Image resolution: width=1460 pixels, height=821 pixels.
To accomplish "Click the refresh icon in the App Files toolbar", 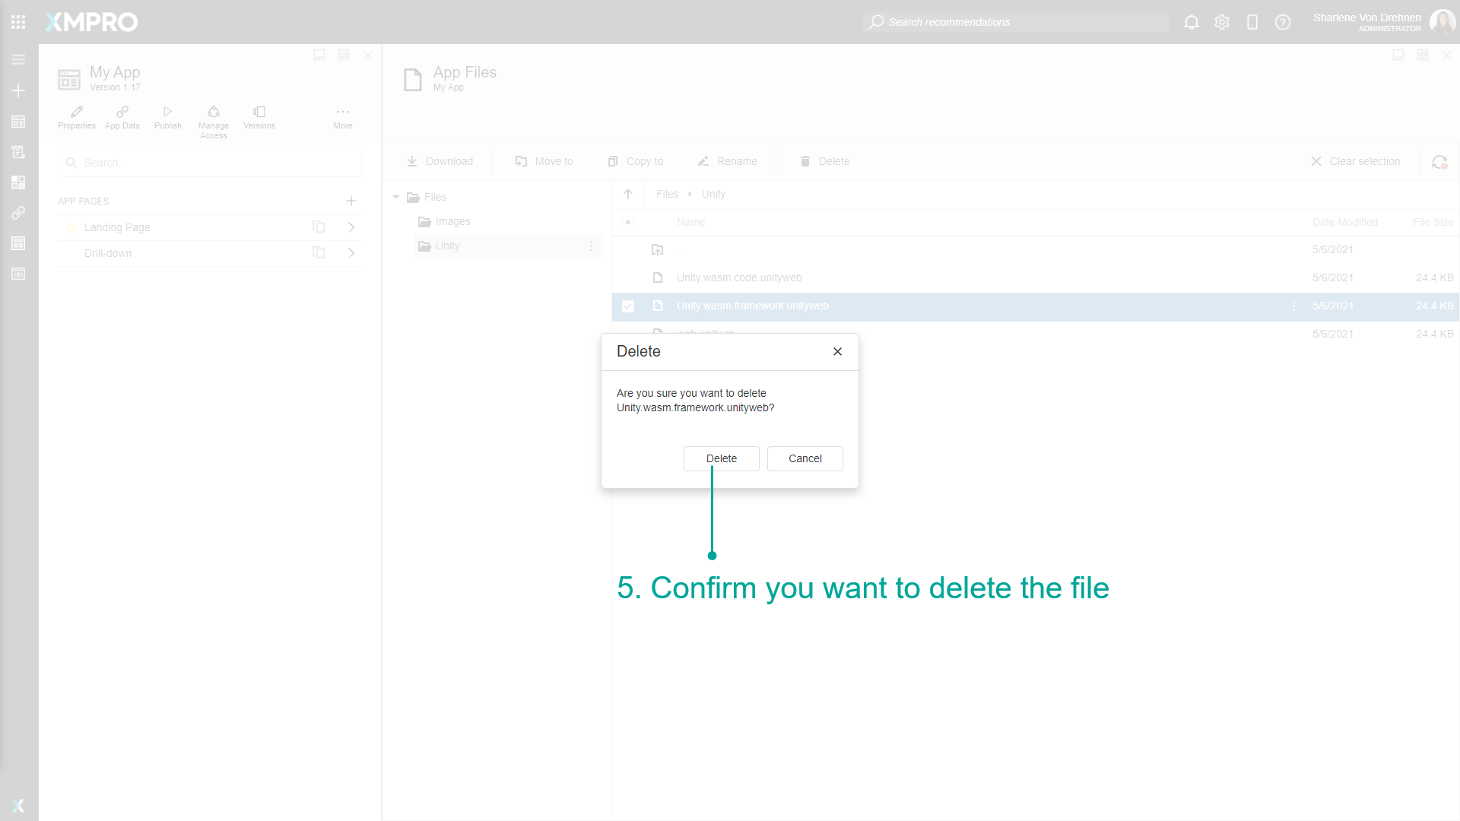I will pyautogui.click(x=1439, y=161).
